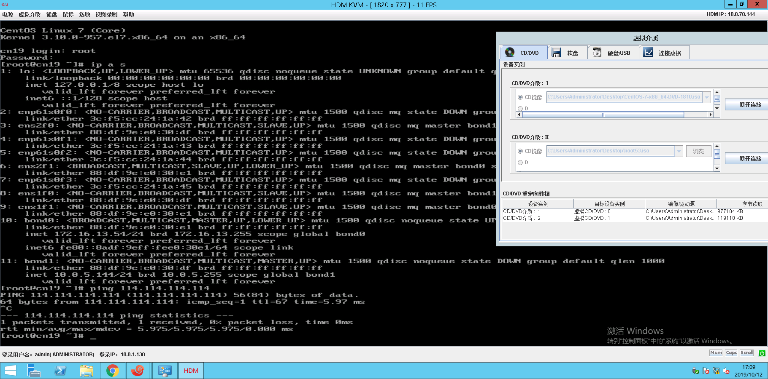Select drive D radio for media I
Viewport: 768px width, 379px height.
coord(520,109)
